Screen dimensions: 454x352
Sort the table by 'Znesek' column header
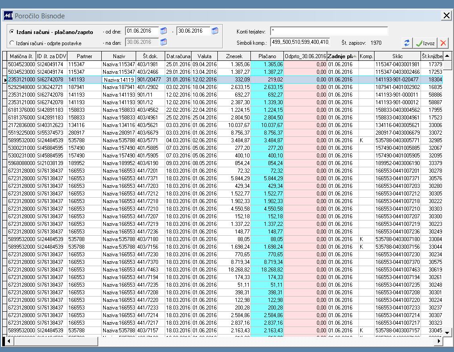coord(234,56)
